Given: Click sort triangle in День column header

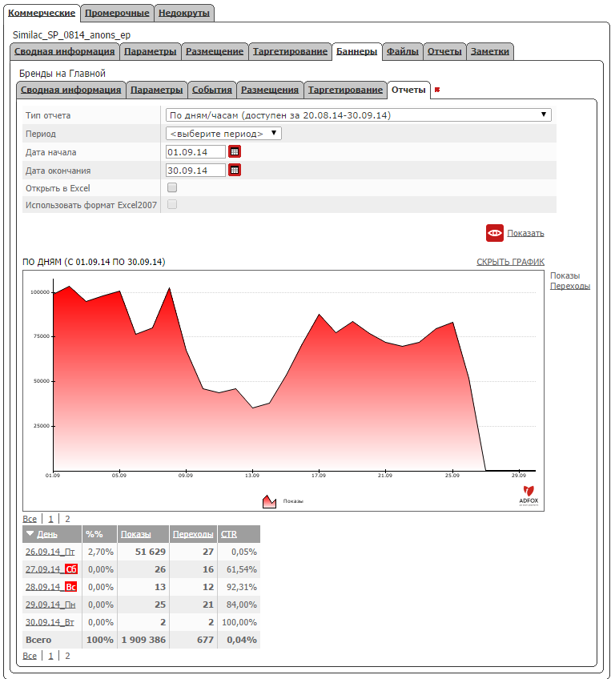Looking at the screenshot, I should (x=30, y=533).
